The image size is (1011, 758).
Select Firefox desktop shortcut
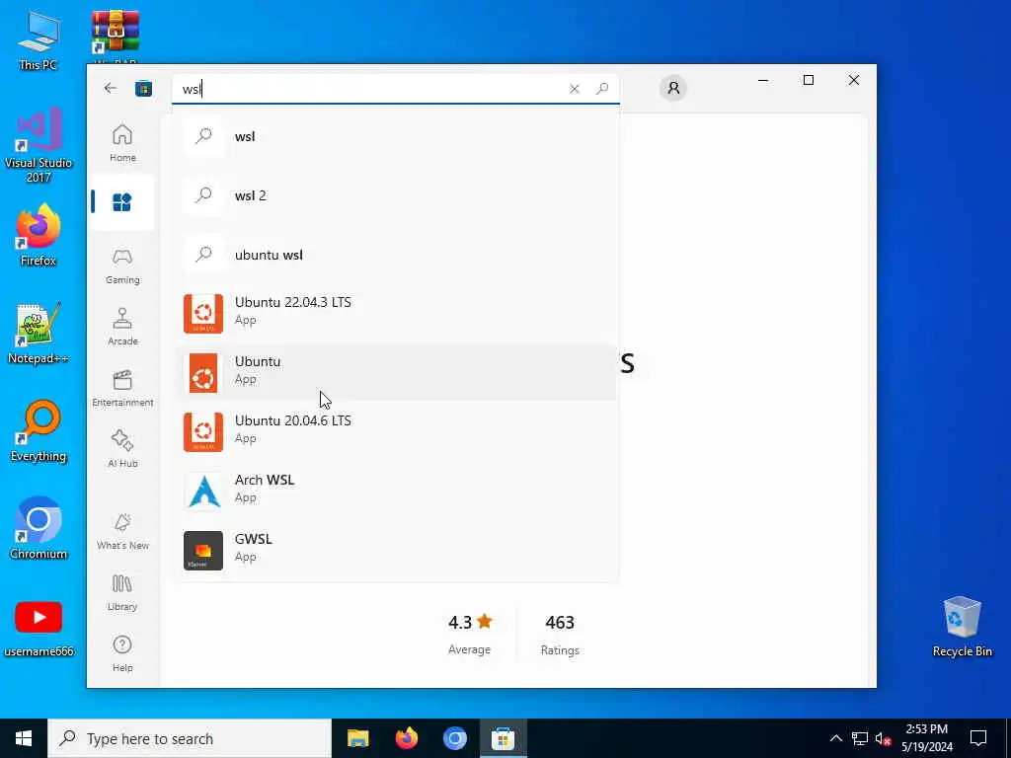pos(39,235)
